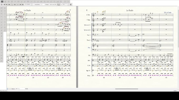Click measure number 40
This screenshot has height=100, width=179.
166,78
